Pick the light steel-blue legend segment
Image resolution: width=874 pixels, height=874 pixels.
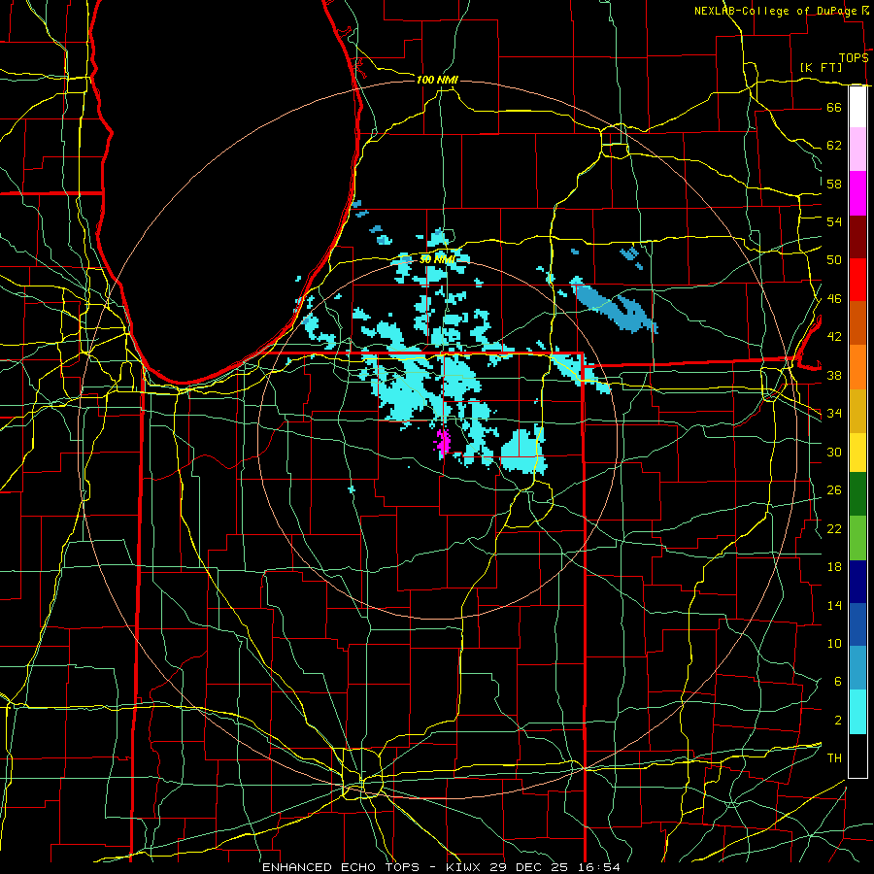click(x=857, y=668)
